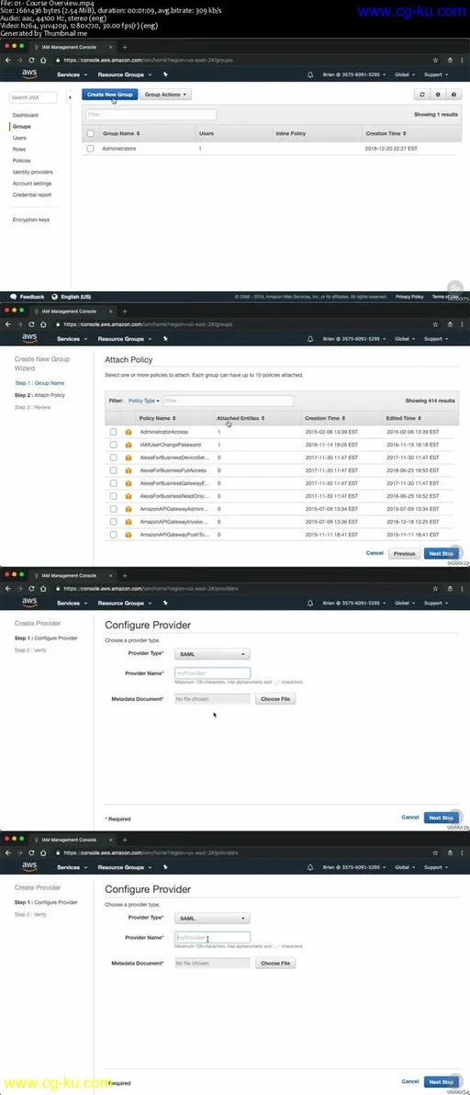
Task: Open the Credential report sidebar link
Action: [32, 195]
